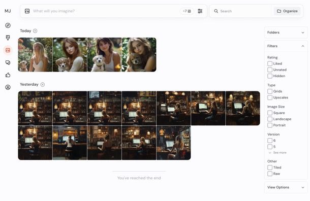This screenshot has height=201, width=310.
Task: Open the last thumbnail in Yesterday's first row
Action: (243, 108)
